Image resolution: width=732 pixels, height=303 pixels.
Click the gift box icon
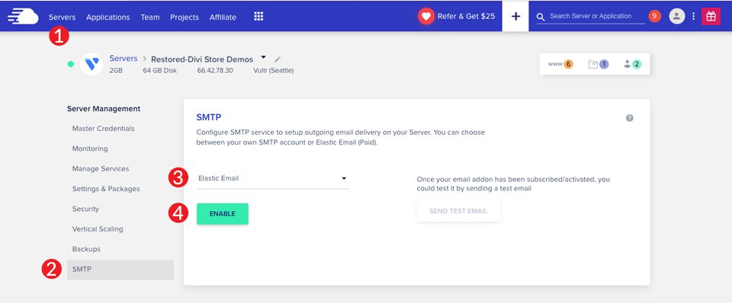point(711,16)
